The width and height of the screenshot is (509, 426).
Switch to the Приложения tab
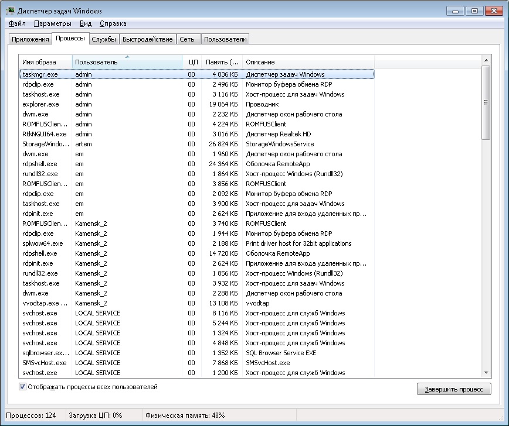tap(30, 39)
